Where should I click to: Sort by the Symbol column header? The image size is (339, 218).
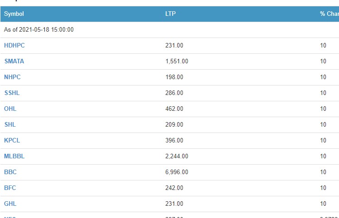coord(14,14)
